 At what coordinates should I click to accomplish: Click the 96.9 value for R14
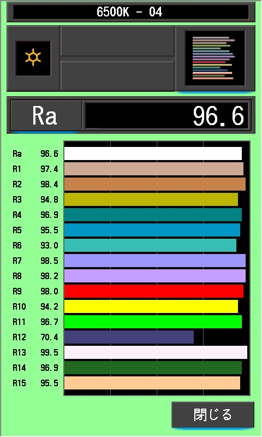pos(49,368)
